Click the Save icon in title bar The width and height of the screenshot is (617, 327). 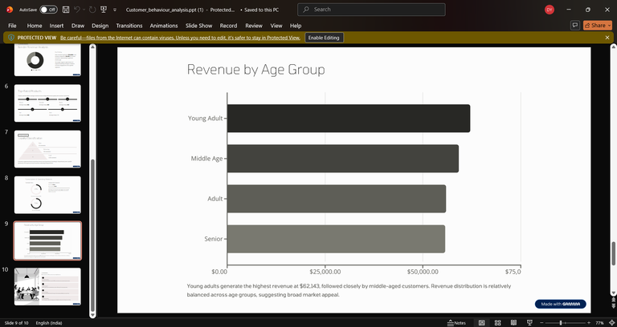click(x=66, y=10)
